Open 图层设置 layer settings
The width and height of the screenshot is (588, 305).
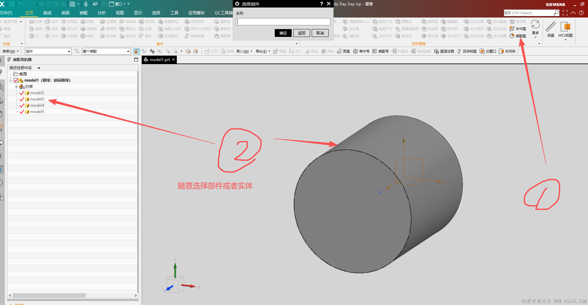pyautogui.click(x=444, y=51)
